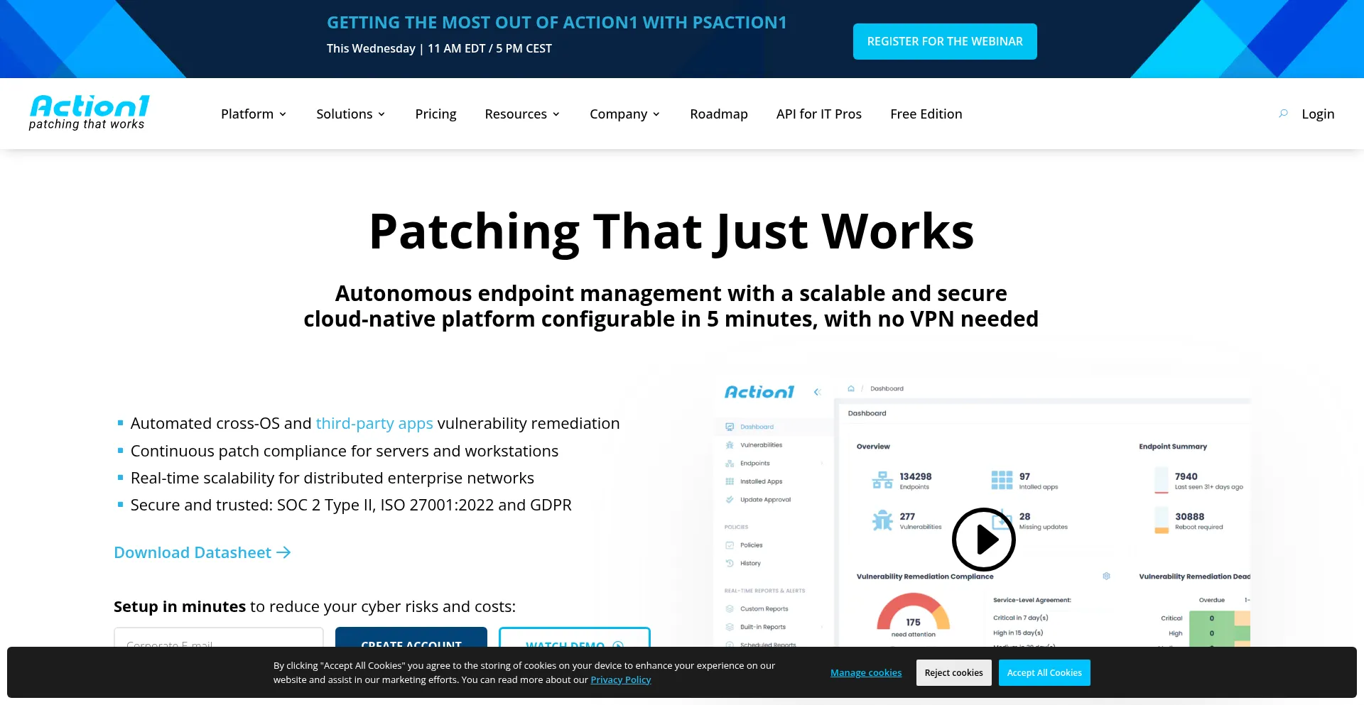Expand the Platform dropdown menu

tap(254, 114)
